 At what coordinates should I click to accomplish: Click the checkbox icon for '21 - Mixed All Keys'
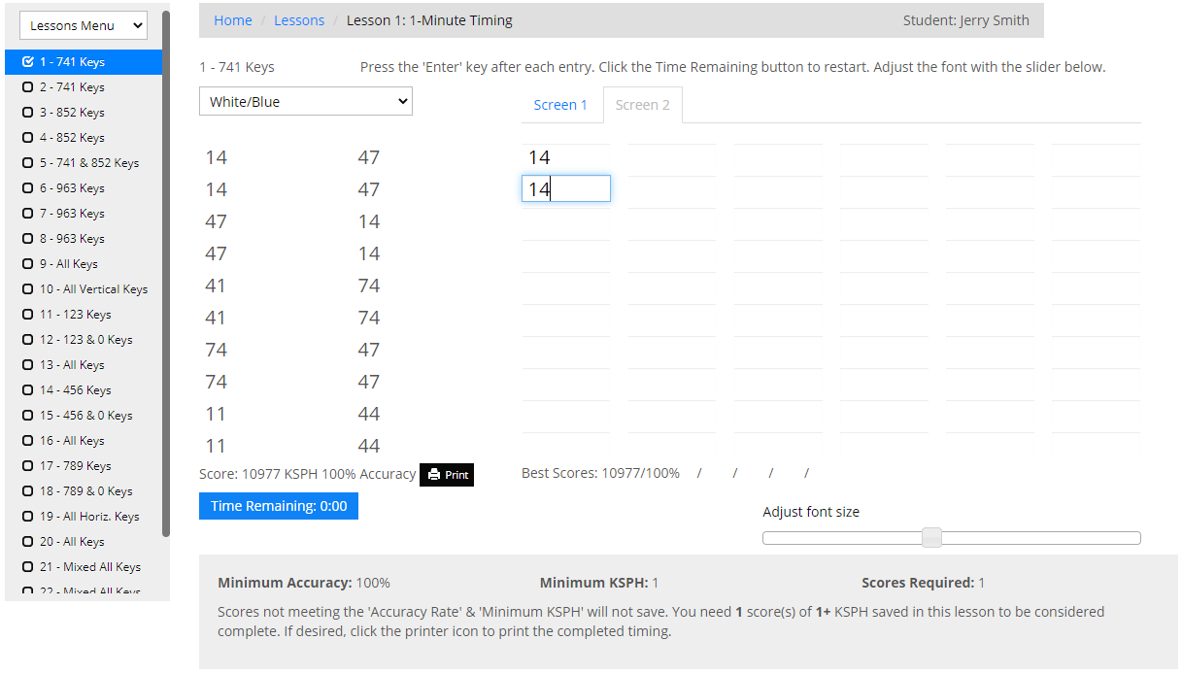[x=28, y=567]
